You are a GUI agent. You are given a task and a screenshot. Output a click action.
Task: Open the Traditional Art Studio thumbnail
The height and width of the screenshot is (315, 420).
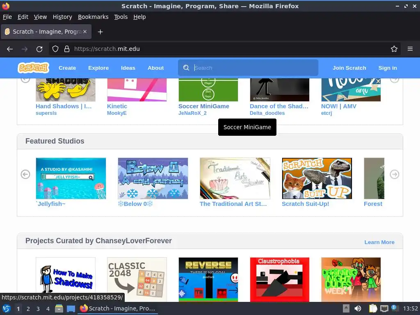[x=235, y=178]
